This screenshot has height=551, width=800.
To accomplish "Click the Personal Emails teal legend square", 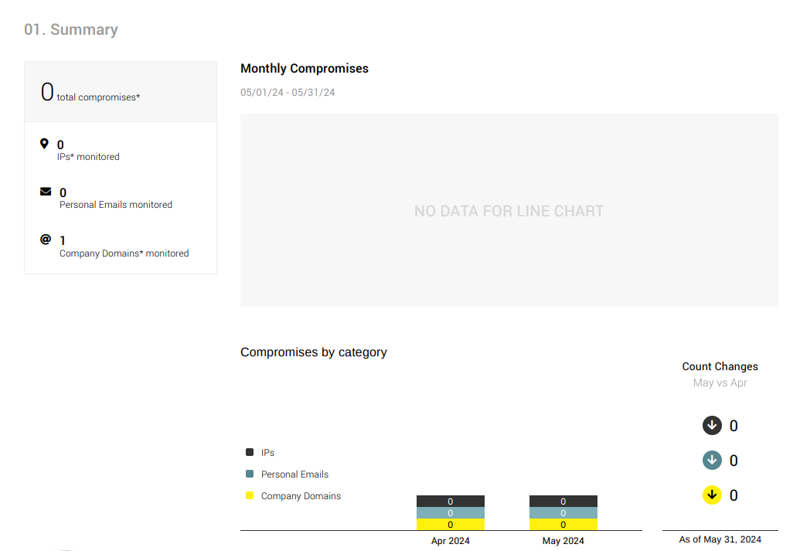I will pyautogui.click(x=250, y=474).
